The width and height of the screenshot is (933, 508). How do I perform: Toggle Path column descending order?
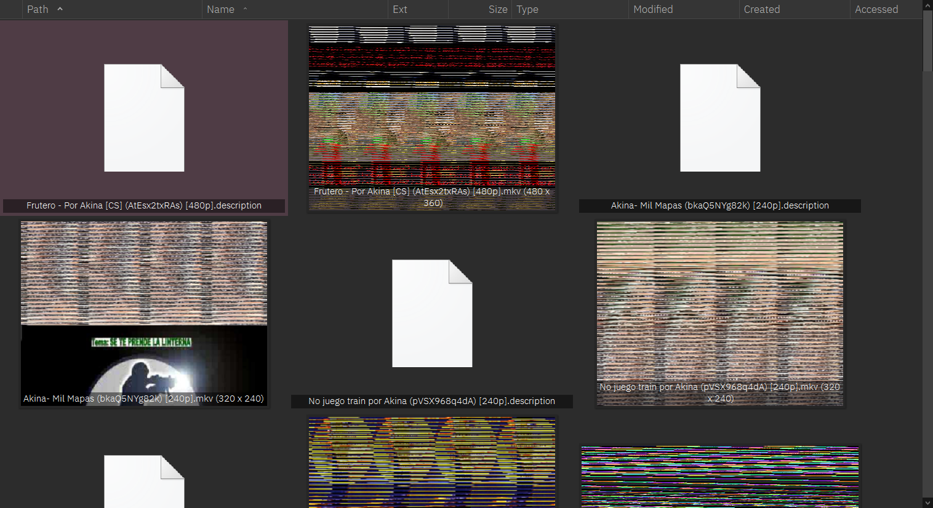click(x=60, y=9)
